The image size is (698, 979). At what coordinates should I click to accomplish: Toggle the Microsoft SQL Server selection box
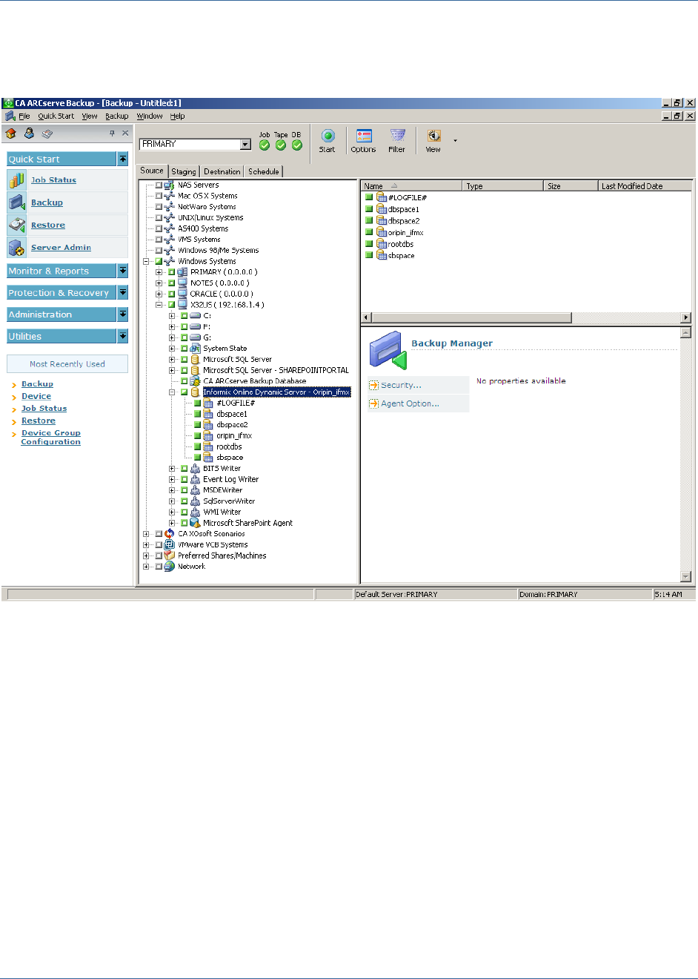point(184,360)
